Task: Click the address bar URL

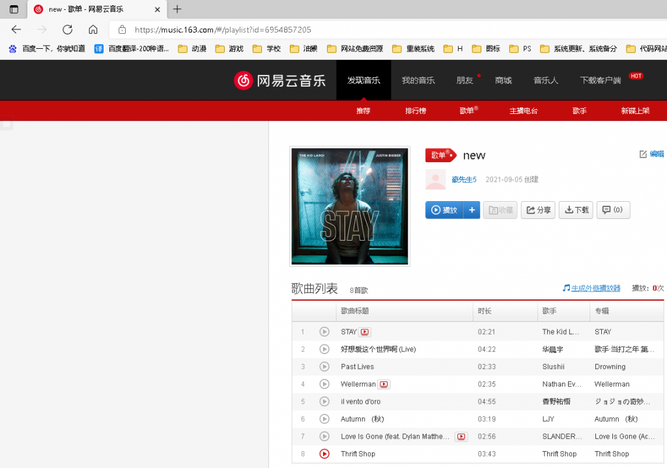Action: click(223, 30)
